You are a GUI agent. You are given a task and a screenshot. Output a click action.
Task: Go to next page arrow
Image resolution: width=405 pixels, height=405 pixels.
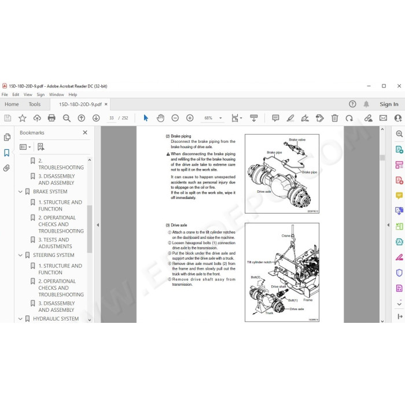coord(96,118)
